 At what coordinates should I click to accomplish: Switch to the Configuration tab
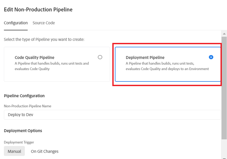pos(16,23)
